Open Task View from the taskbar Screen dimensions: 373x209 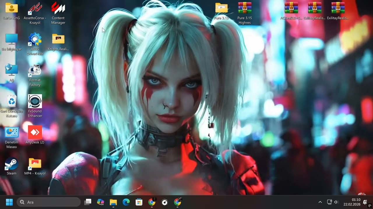pos(88,202)
